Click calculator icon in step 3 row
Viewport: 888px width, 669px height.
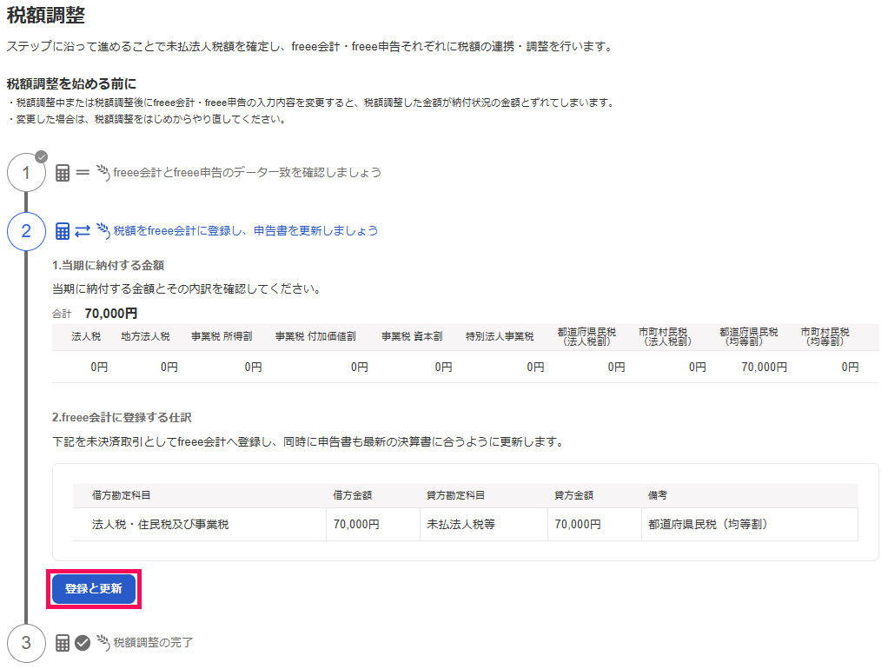pos(63,643)
